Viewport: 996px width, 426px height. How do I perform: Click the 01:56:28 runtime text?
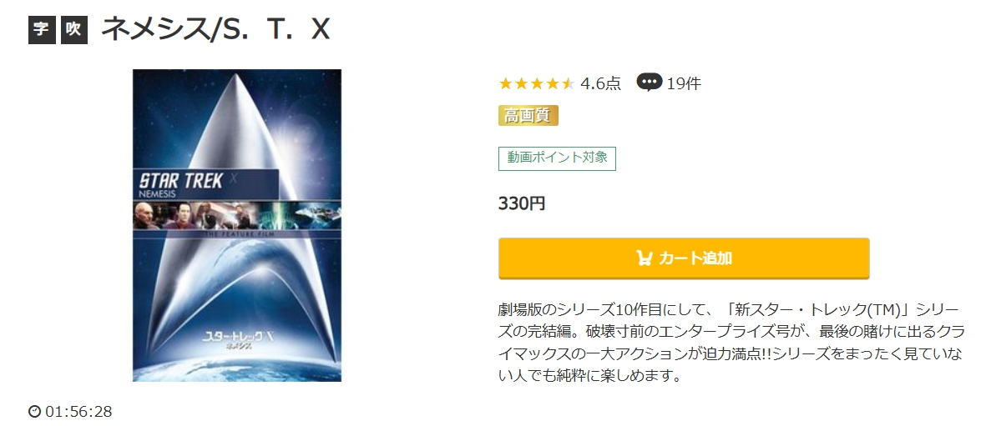(78, 412)
